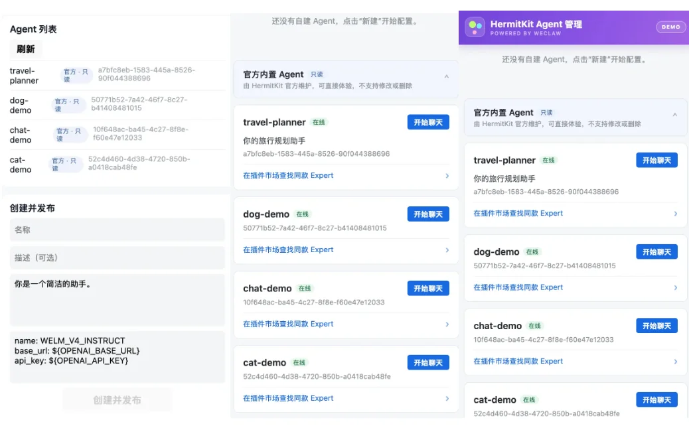This screenshot has height=430, width=689.
Task: Start chat with travel-planner in the HermitKit panel
Action: click(656, 161)
